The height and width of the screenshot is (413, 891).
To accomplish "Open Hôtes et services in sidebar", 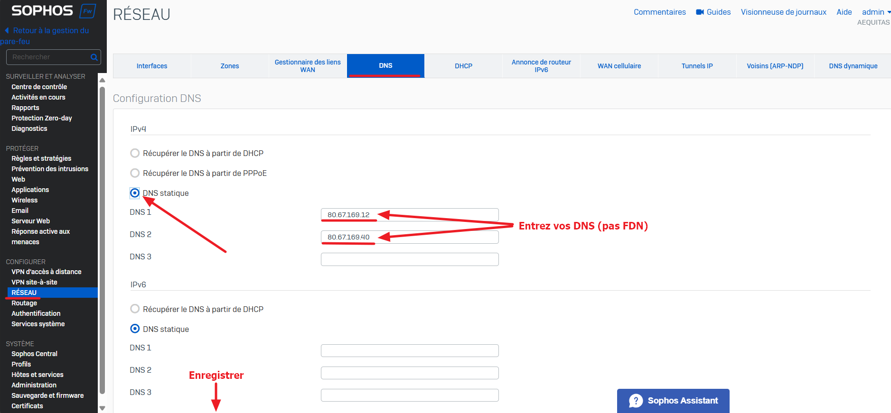I will (38, 375).
